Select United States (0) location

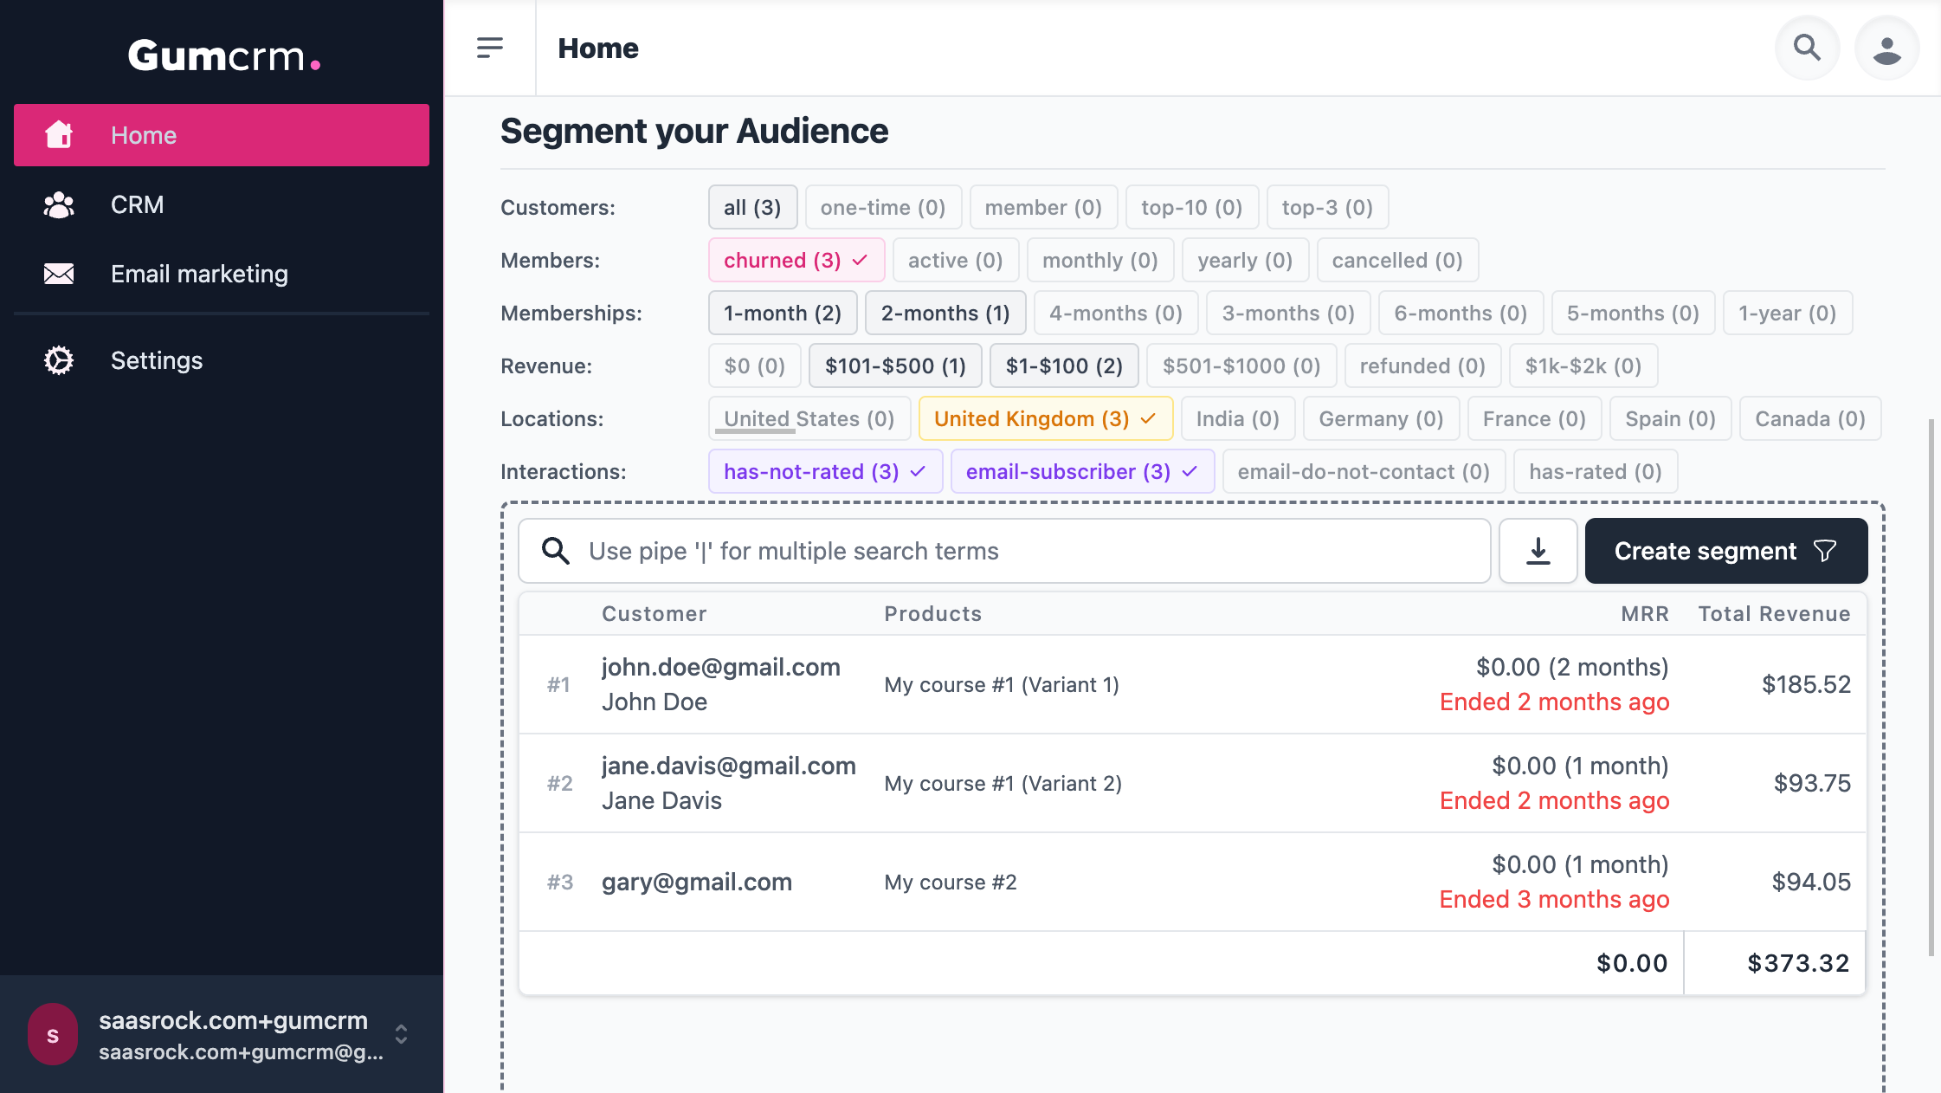[809, 418]
